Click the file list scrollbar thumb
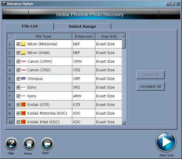This screenshot has height=159, width=182. tap(124, 43)
